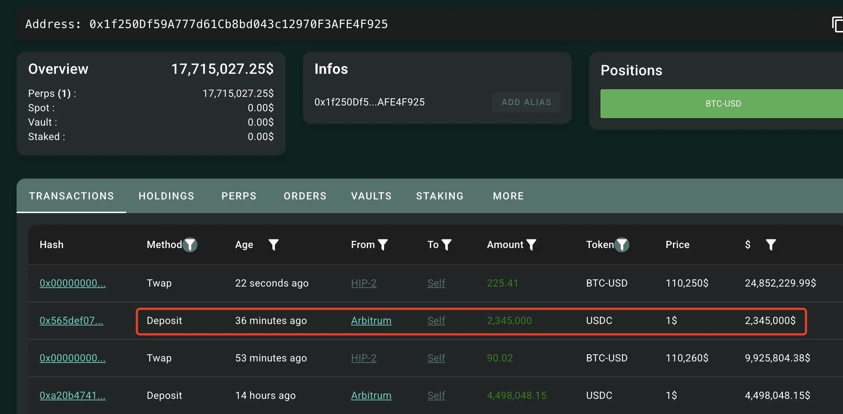Click the Spot balance label
Image resolution: width=843 pixels, height=414 pixels.
(41, 108)
